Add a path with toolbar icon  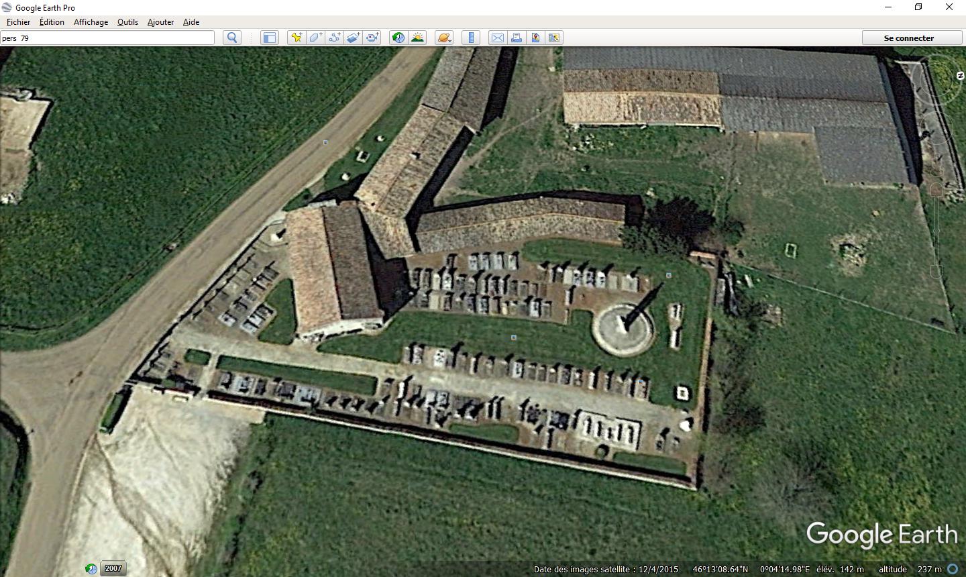(x=334, y=38)
